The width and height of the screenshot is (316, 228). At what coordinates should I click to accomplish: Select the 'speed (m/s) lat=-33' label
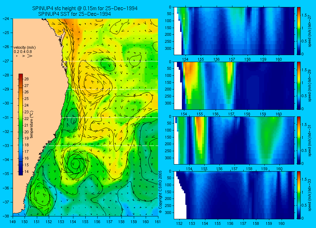(310, 195)
